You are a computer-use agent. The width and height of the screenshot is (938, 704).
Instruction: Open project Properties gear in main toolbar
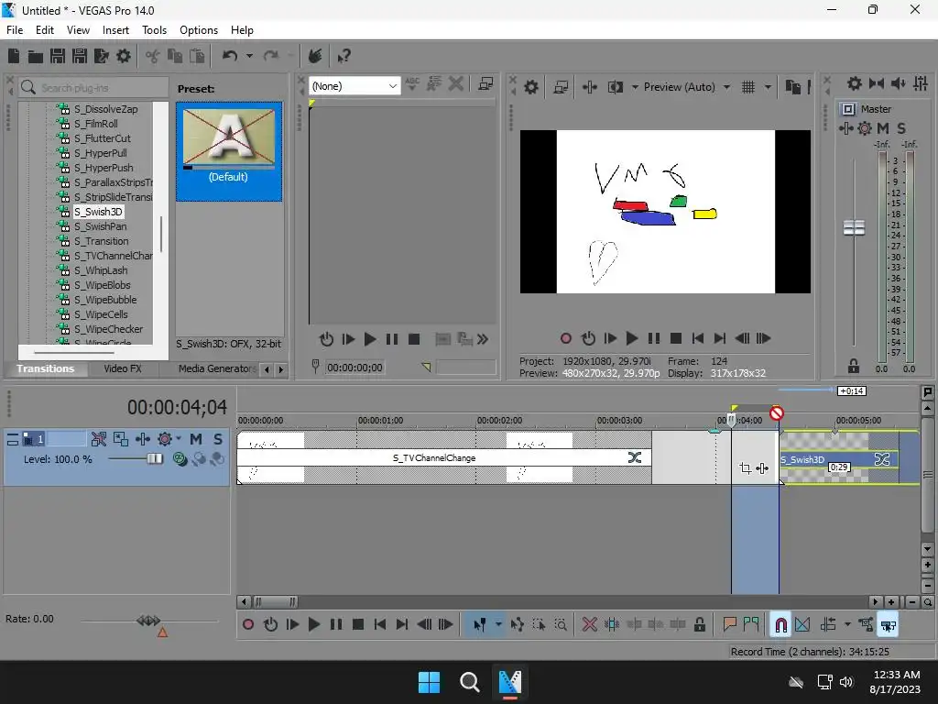124,56
